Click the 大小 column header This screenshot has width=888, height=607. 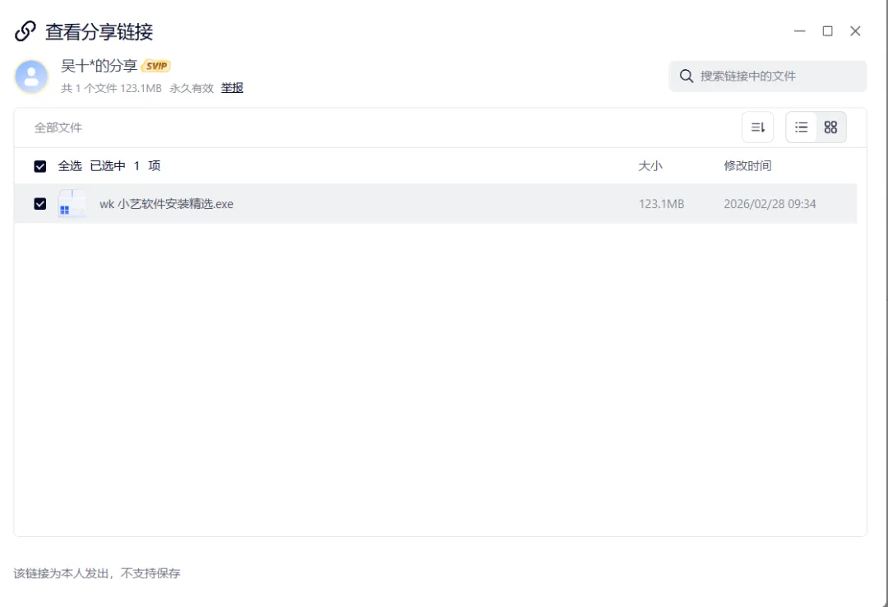(650, 166)
